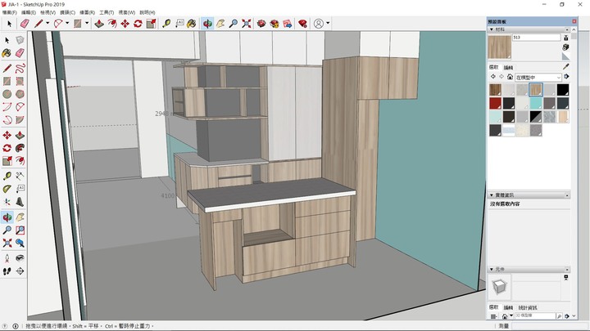Open line tool dropdown arrow
590x331 pixels.
click(x=48, y=23)
